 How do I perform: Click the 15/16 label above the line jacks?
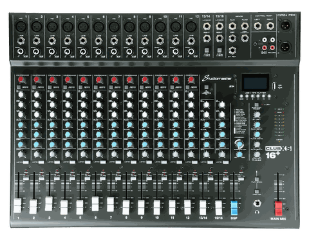(220, 16)
